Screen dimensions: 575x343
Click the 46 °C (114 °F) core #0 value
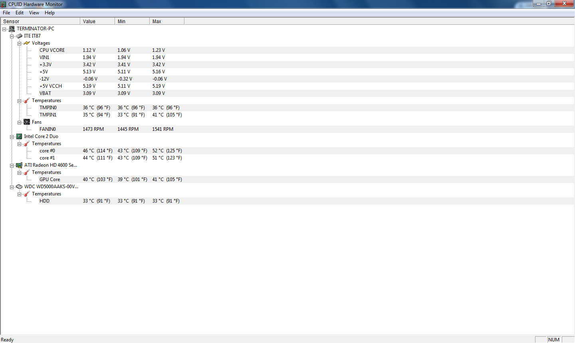[x=97, y=151]
